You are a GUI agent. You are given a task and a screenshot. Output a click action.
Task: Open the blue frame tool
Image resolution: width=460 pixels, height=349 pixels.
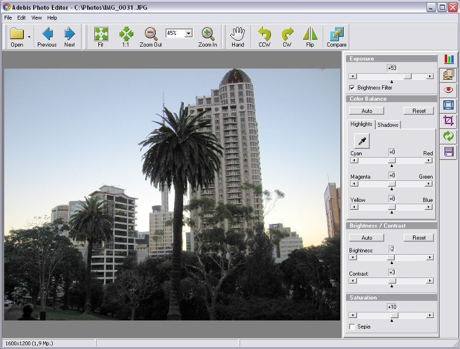[448, 105]
